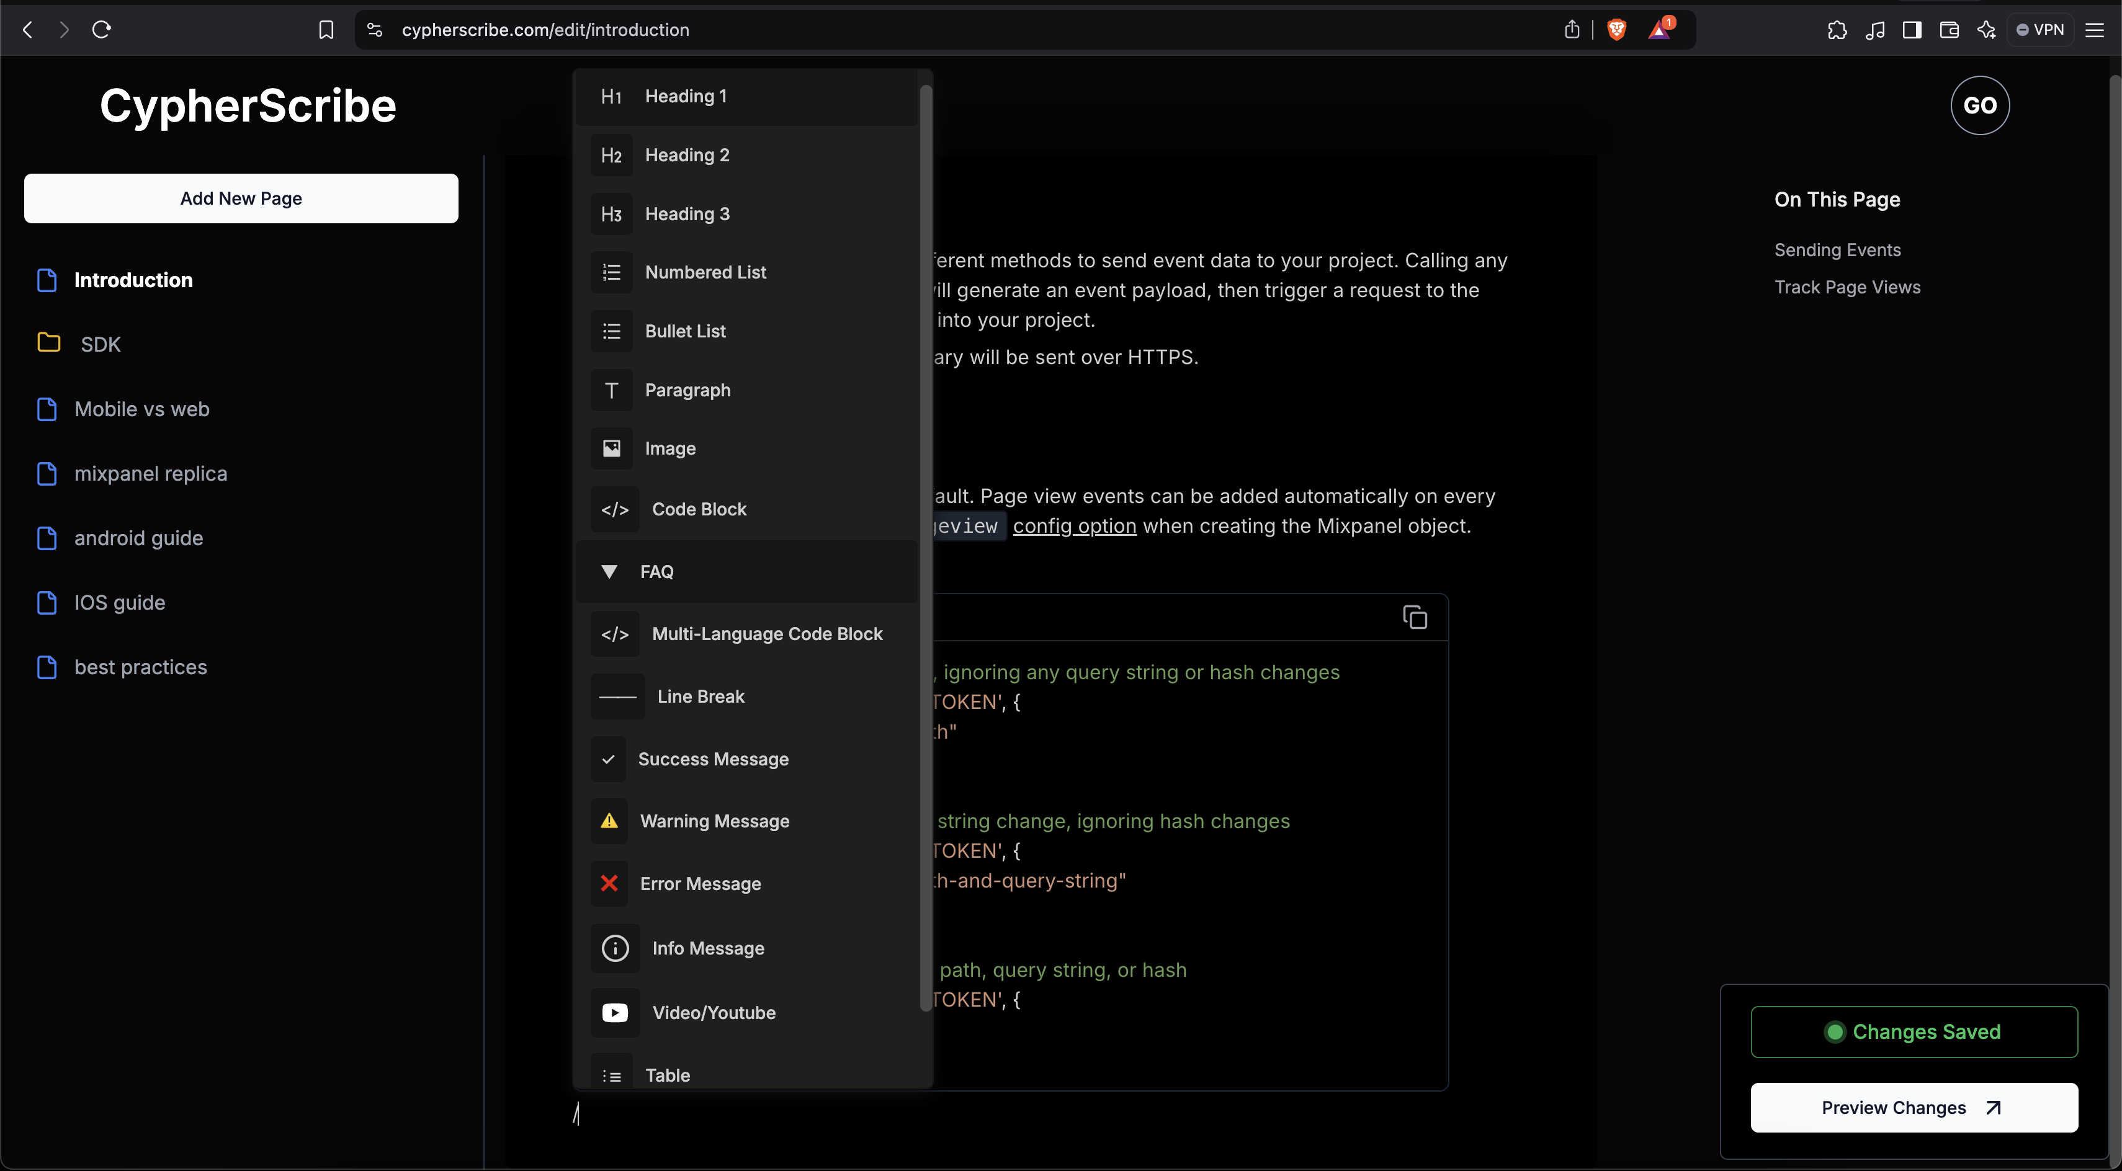Insert a Numbered List block
This screenshot has width=2122, height=1171.
click(746, 272)
